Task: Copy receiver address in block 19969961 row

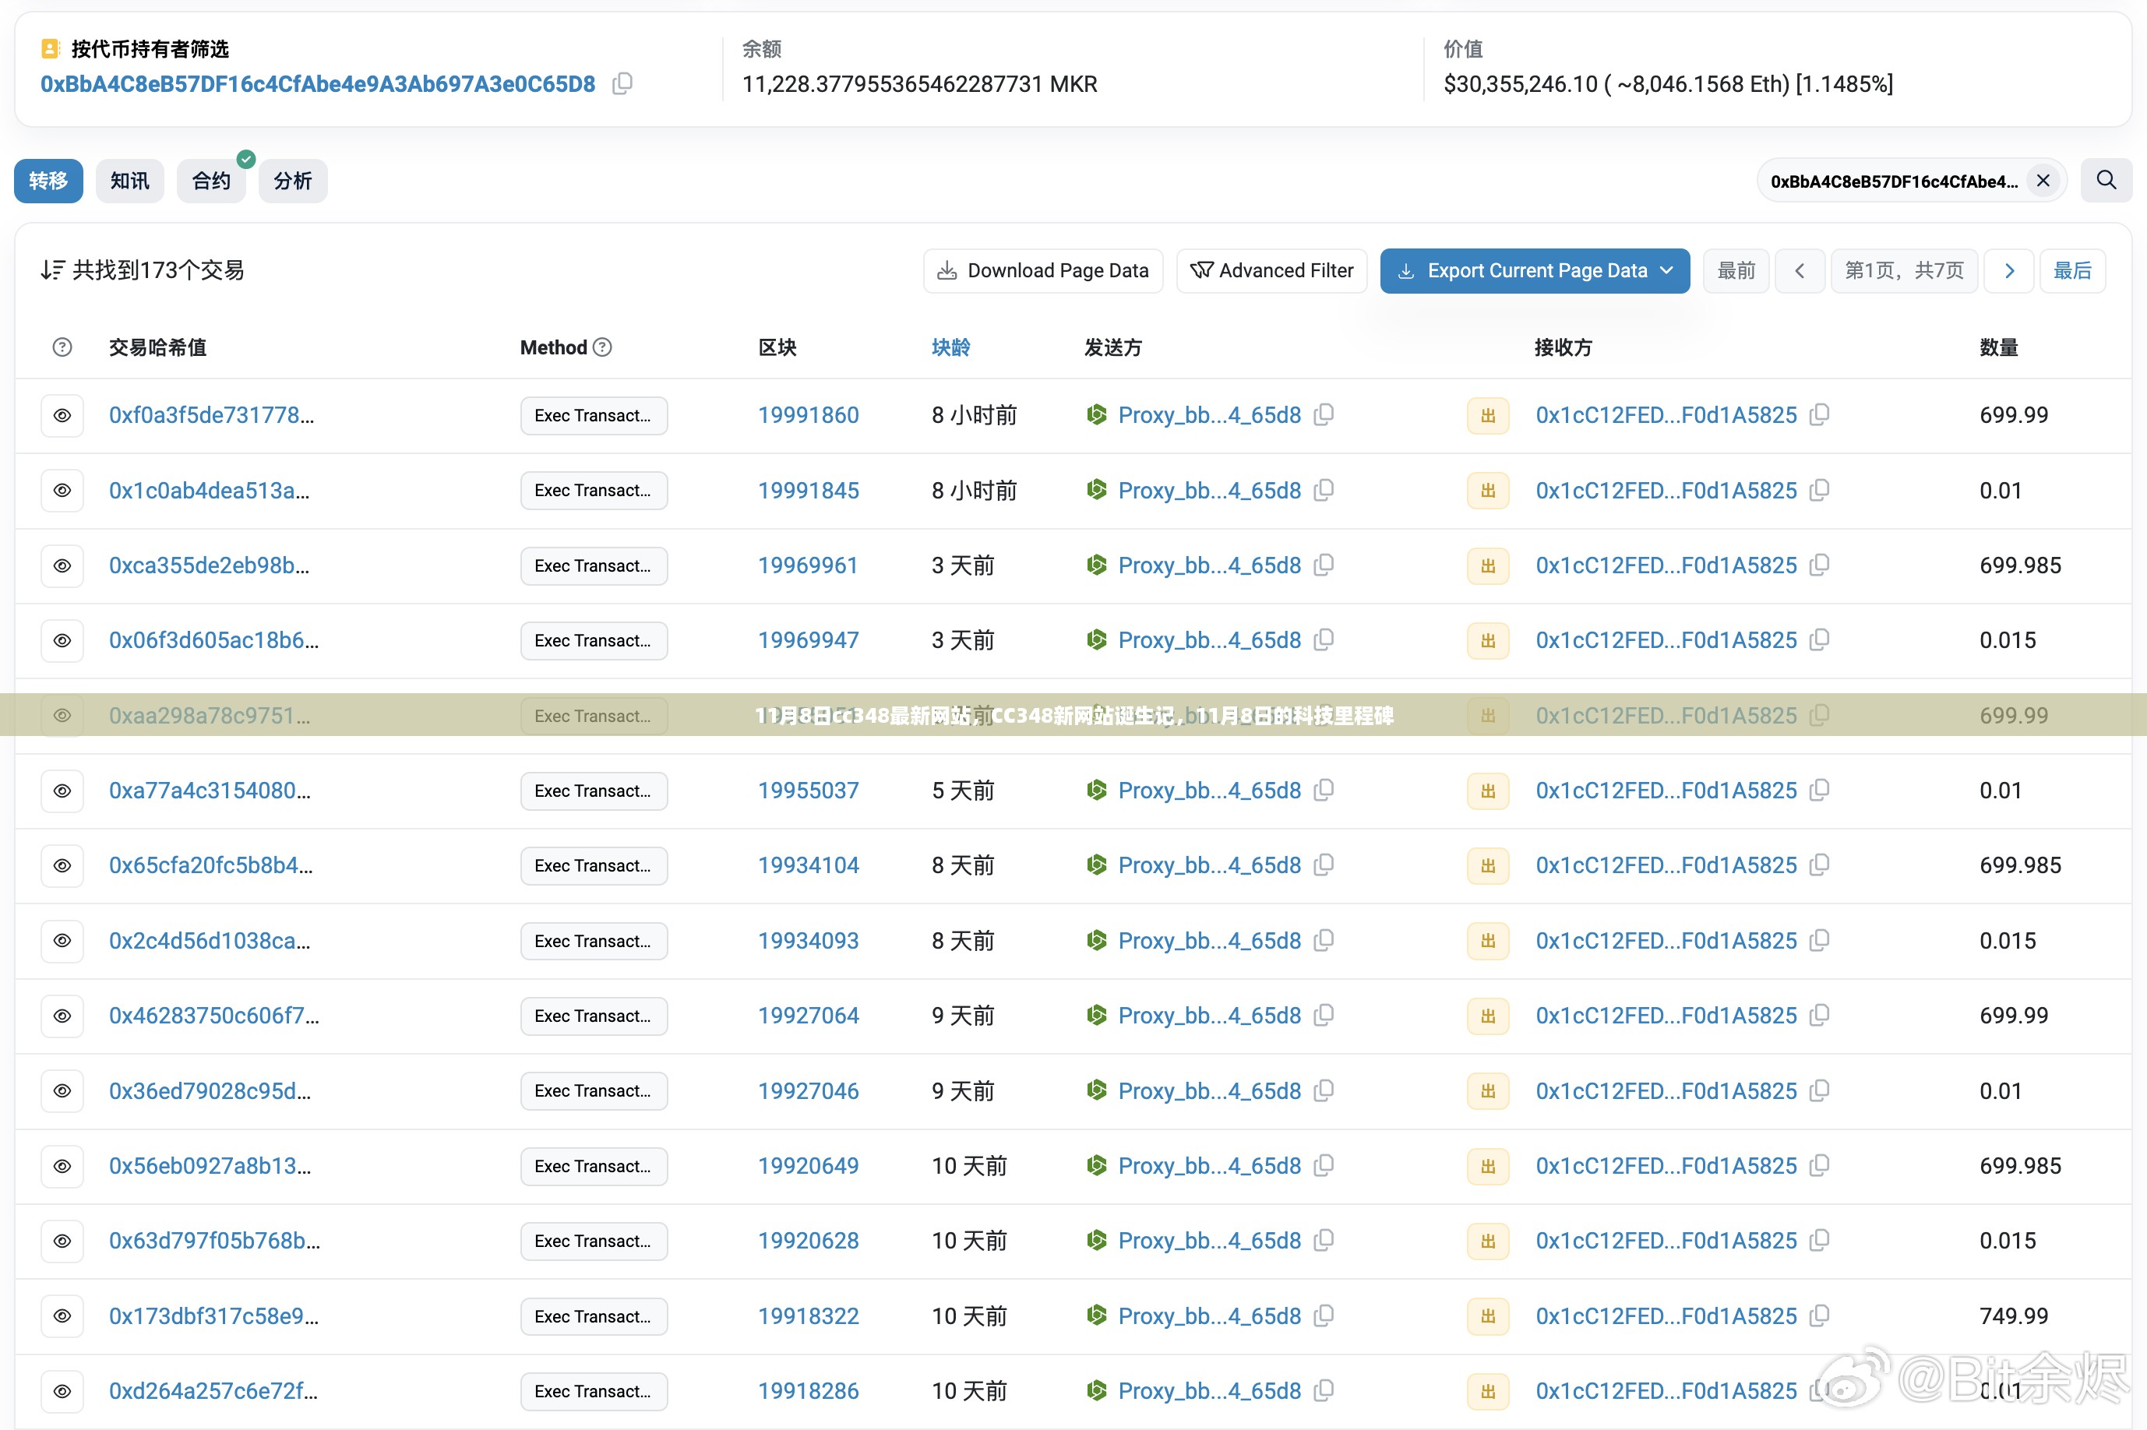Action: click(x=1819, y=565)
